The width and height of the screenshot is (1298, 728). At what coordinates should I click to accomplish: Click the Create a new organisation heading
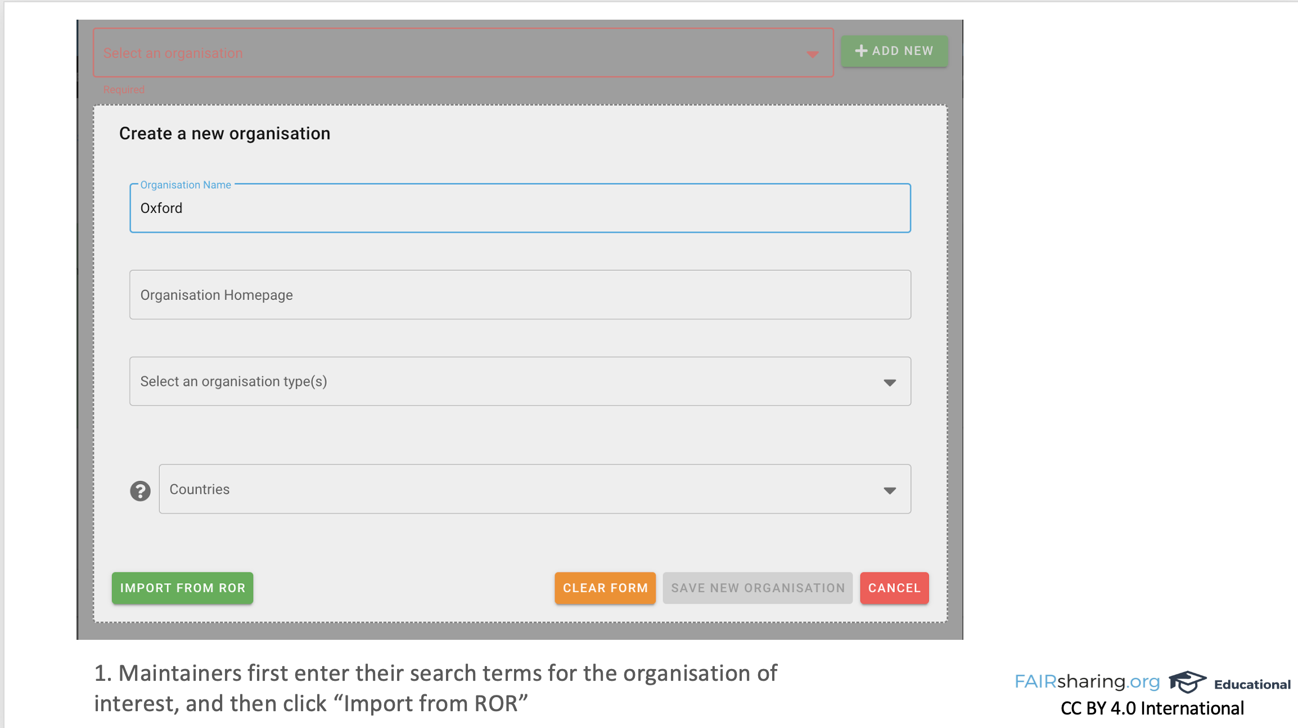(x=224, y=134)
